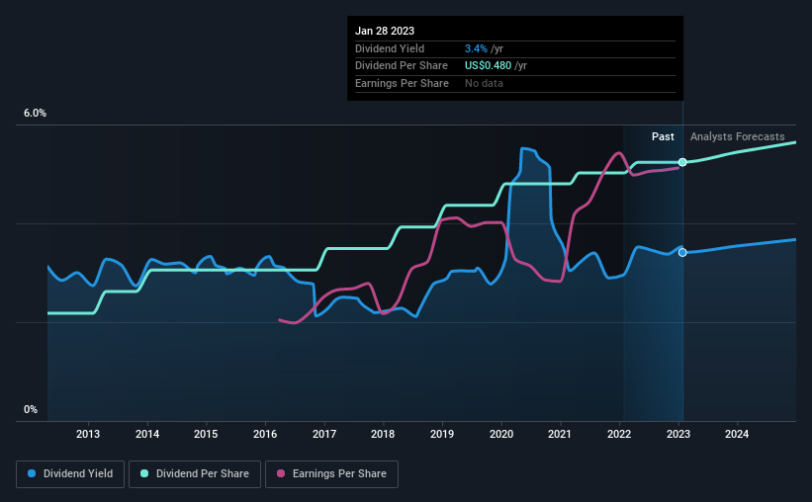The height and width of the screenshot is (502, 812).
Task: Click the 2019 x-axis year label
Action: pos(442,434)
